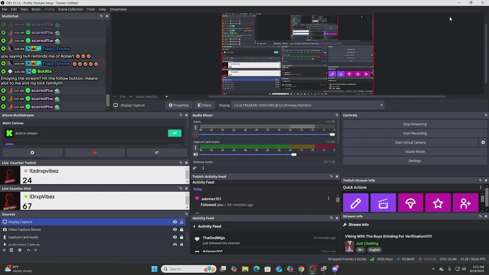Viewport: 489px width, 275px height.
Task: Open source properties gear in Sources toolbar
Action: (20, 250)
